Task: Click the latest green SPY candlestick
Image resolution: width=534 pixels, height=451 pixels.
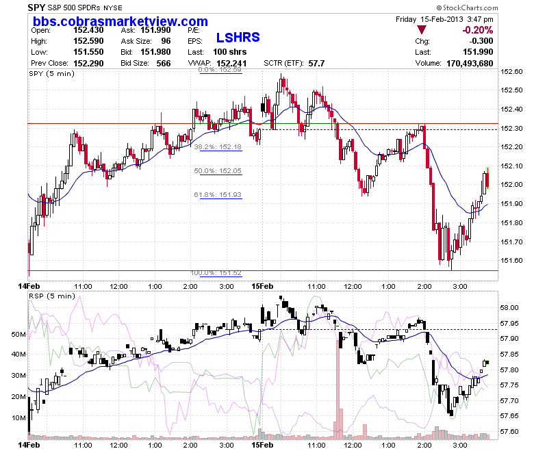Action: coord(488,179)
